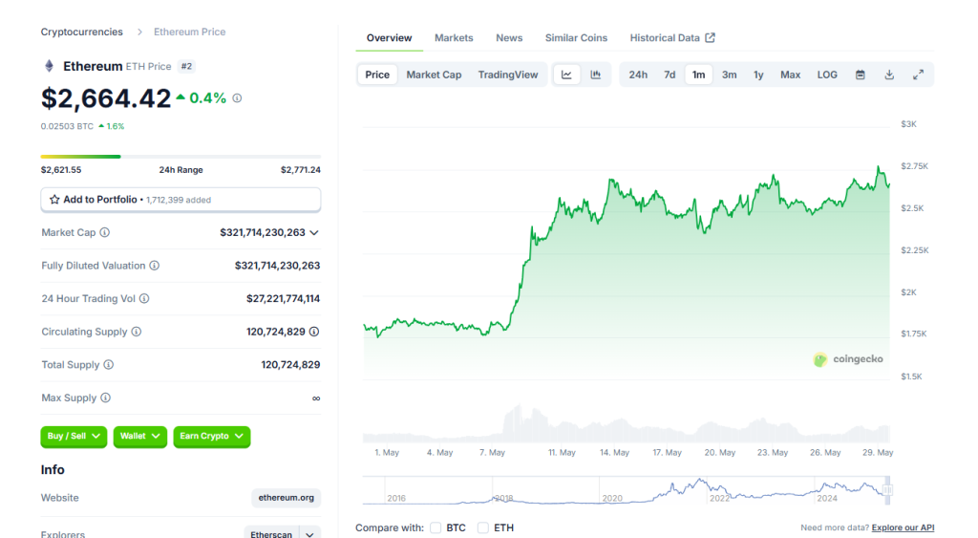
Task: Select the Market Cap chart tab
Action: click(x=435, y=75)
